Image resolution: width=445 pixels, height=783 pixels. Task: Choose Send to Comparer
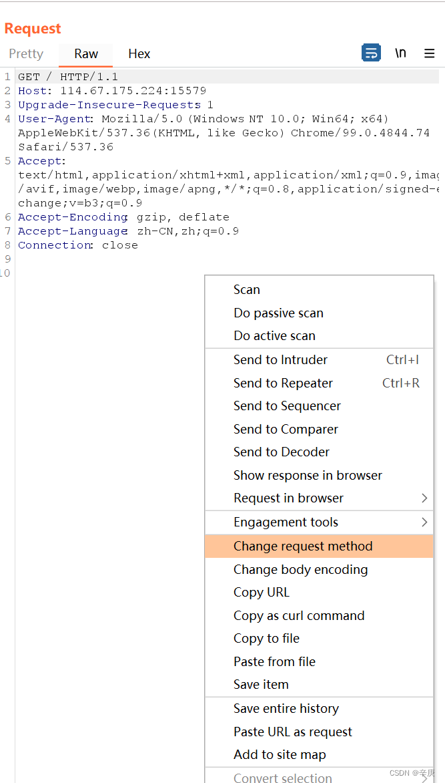coord(285,429)
